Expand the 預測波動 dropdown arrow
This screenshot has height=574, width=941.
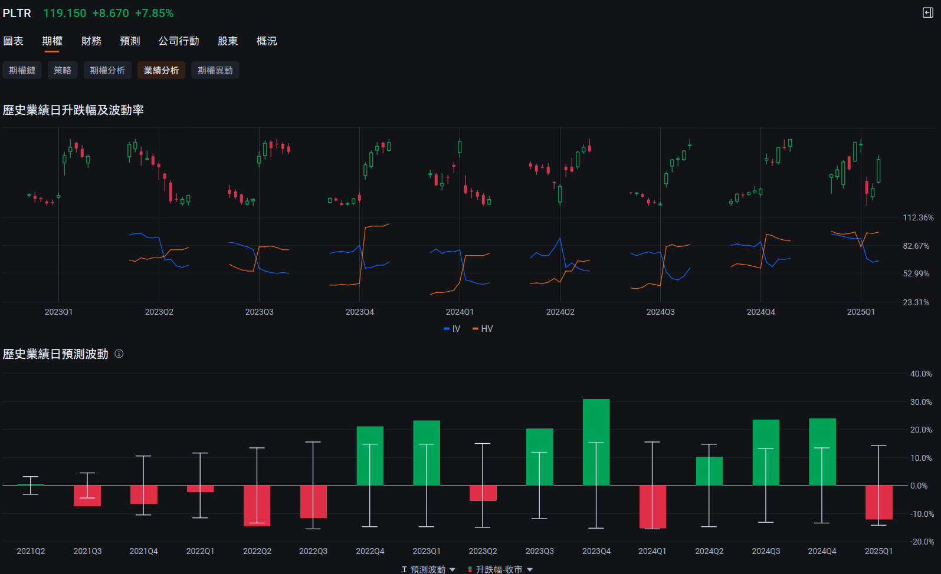[453, 569]
